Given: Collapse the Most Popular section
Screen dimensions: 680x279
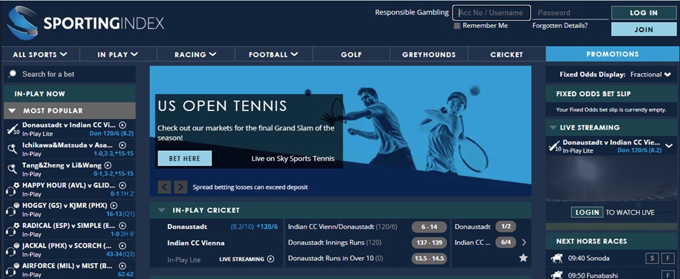Looking at the screenshot, I should 12,111.
